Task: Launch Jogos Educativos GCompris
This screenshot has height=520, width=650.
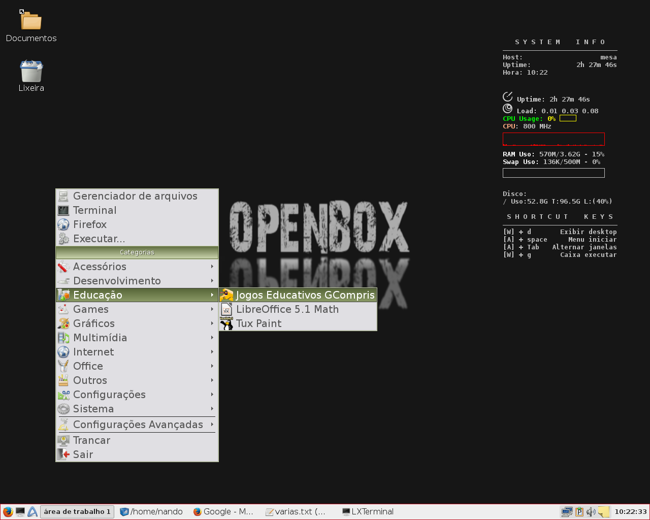Action: pos(305,295)
